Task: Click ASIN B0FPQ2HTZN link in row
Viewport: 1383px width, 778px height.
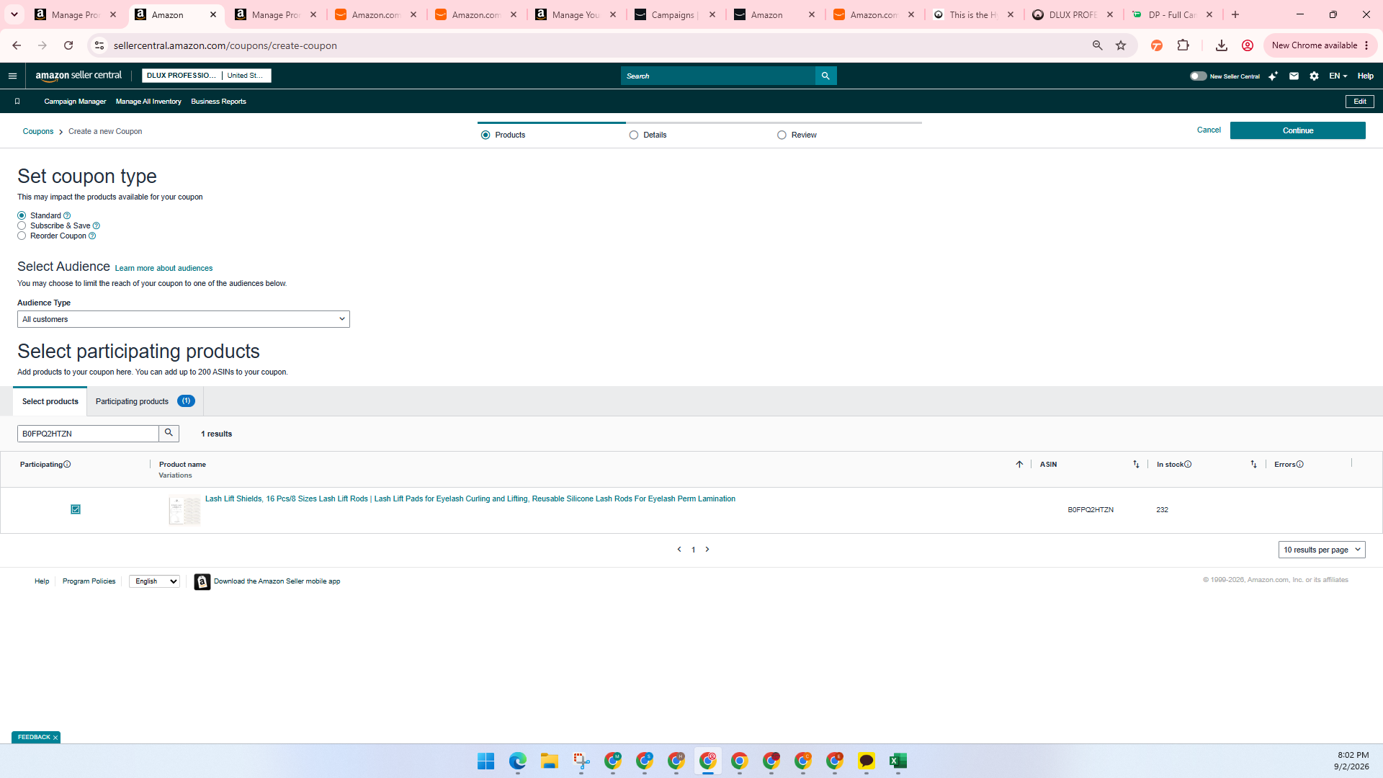Action: pyautogui.click(x=1091, y=509)
